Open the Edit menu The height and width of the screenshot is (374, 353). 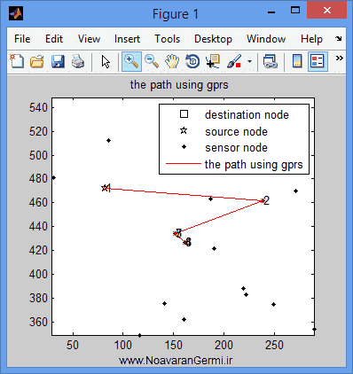(54, 39)
